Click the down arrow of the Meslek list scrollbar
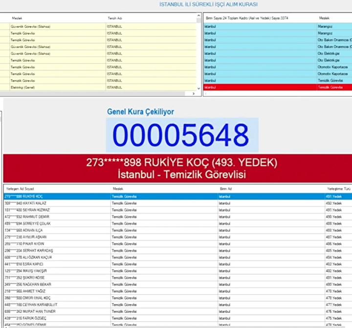Screen dimensions: 352x328 tap(198, 88)
